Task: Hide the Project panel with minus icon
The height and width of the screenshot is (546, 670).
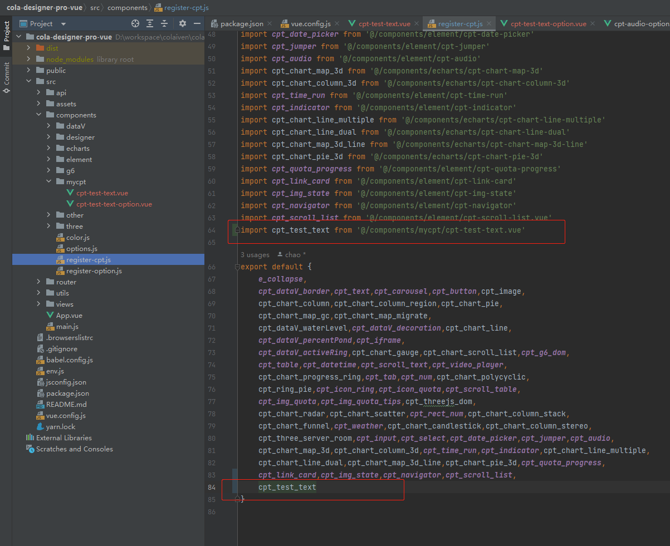Action: tap(197, 23)
